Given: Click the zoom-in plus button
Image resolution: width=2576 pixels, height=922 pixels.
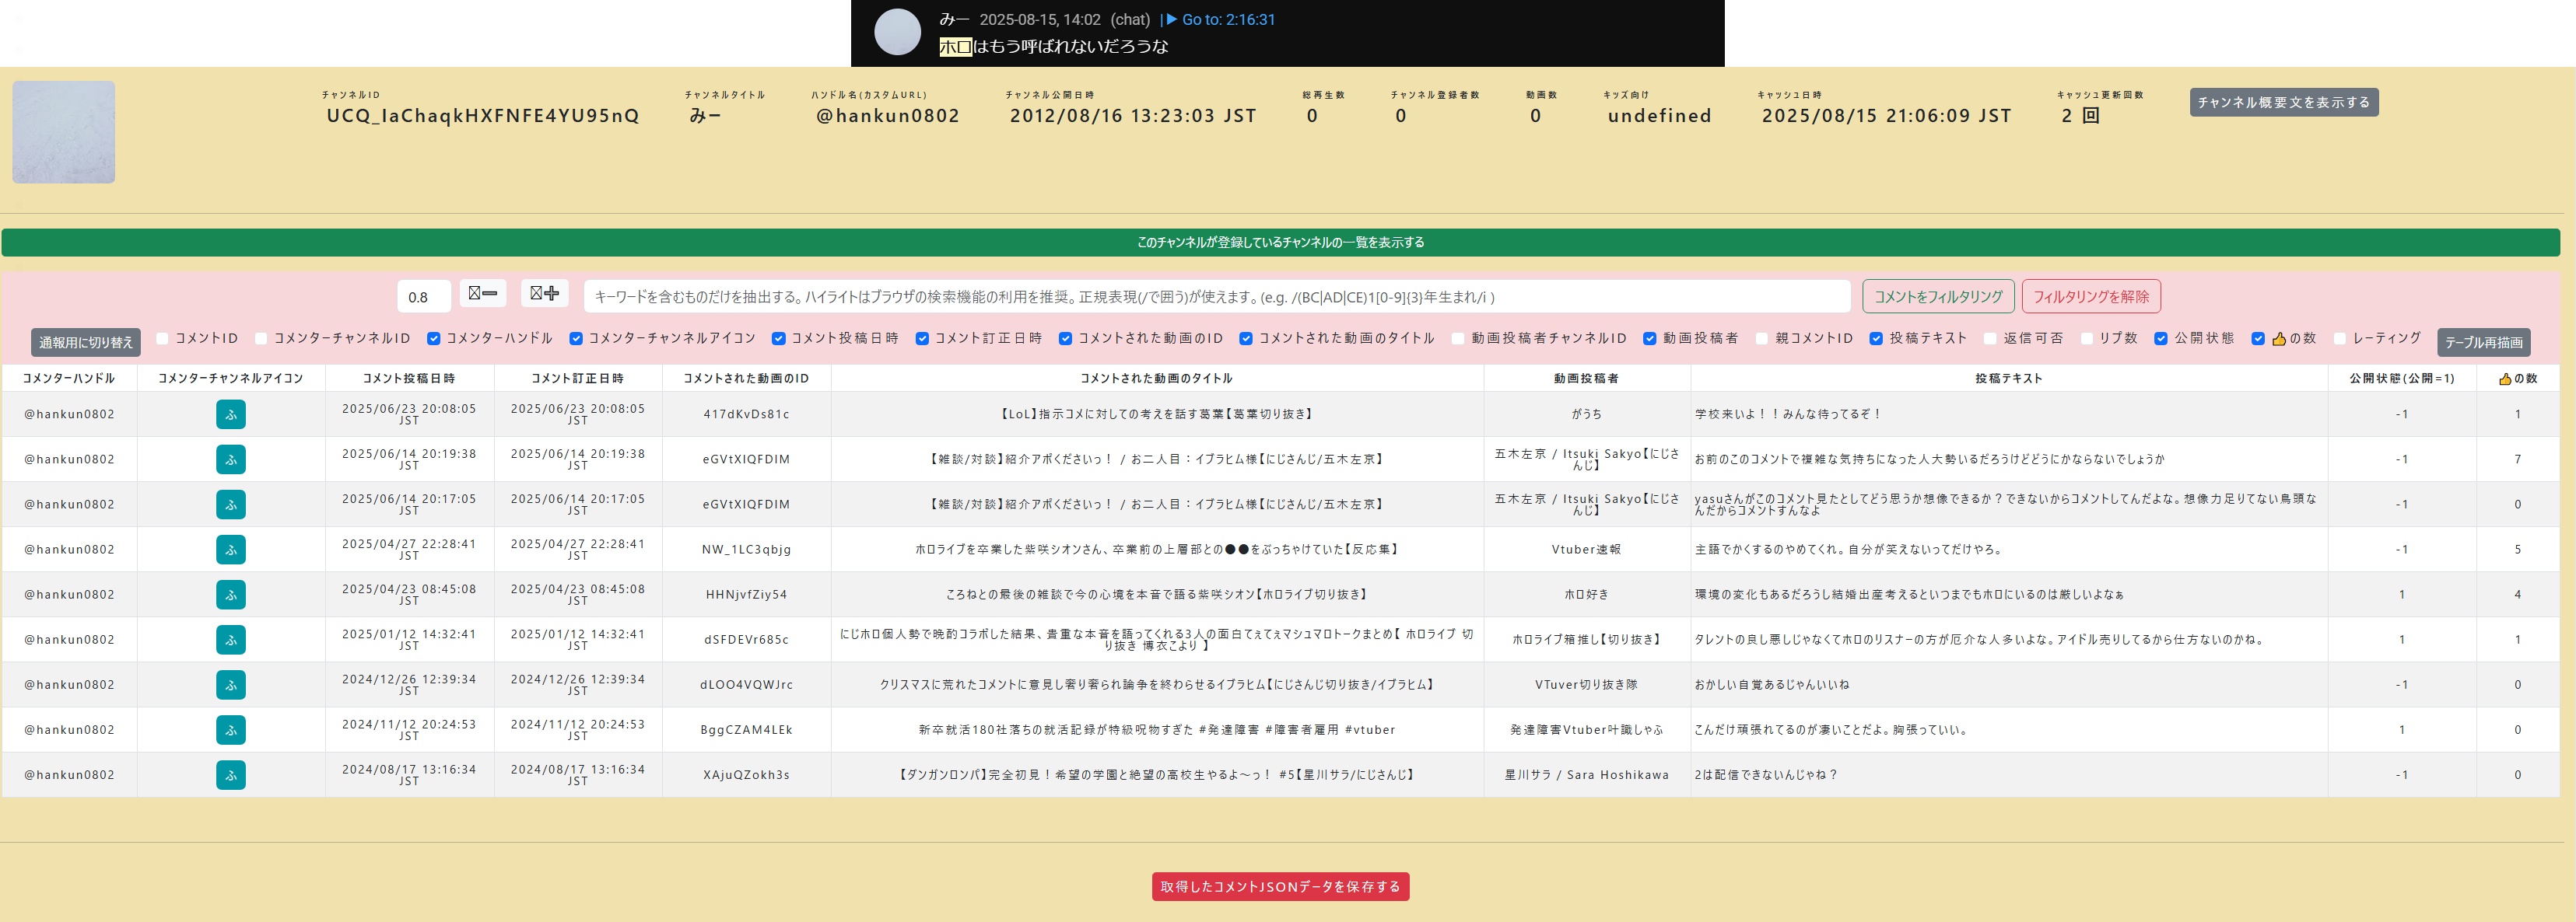Looking at the screenshot, I should [x=544, y=294].
